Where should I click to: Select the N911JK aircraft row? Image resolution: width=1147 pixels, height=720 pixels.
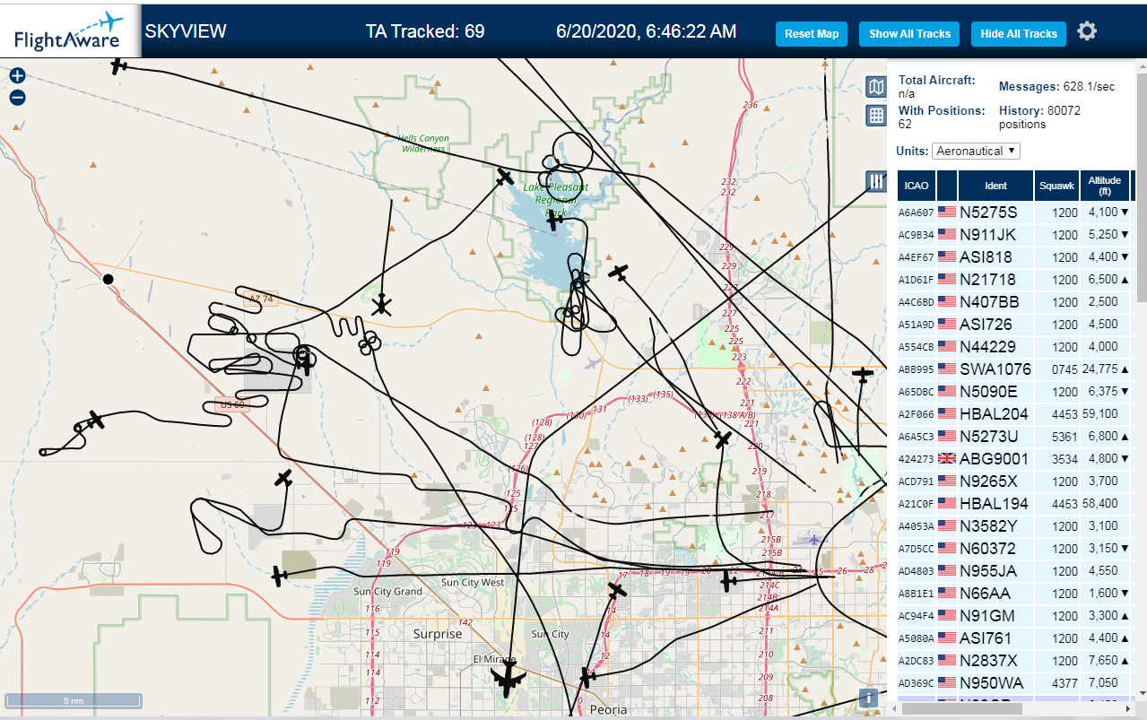pyautogui.click(x=1014, y=235)
